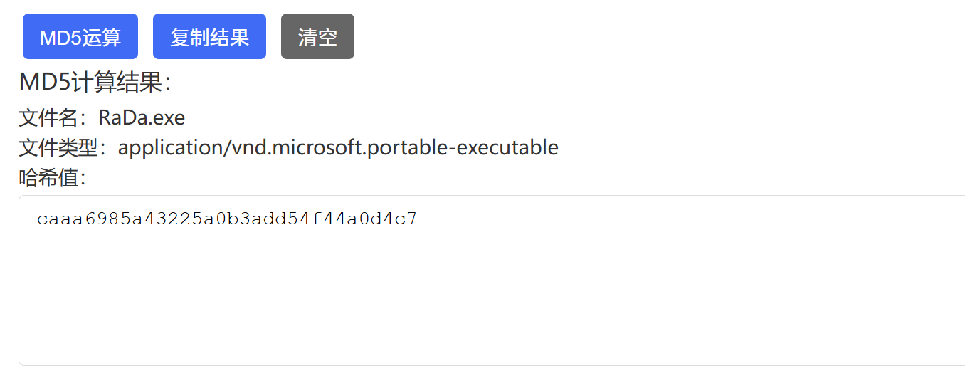Screen dimensions: 965x368
Task: Click the word application in file type
Action: pyautogui.click(x=170, y=147)
